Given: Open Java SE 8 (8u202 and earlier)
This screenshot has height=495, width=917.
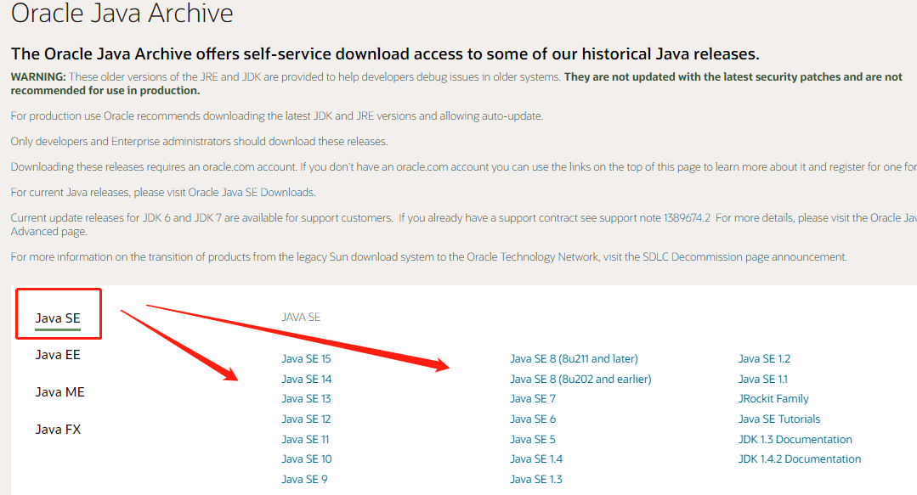Looking at the screenshot, I should click(580, 379).
